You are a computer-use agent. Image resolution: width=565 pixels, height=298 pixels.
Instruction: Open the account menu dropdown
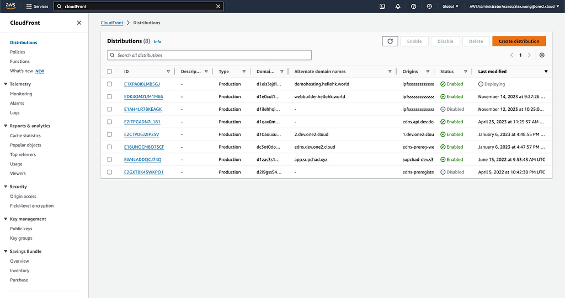tap(514, 7)
